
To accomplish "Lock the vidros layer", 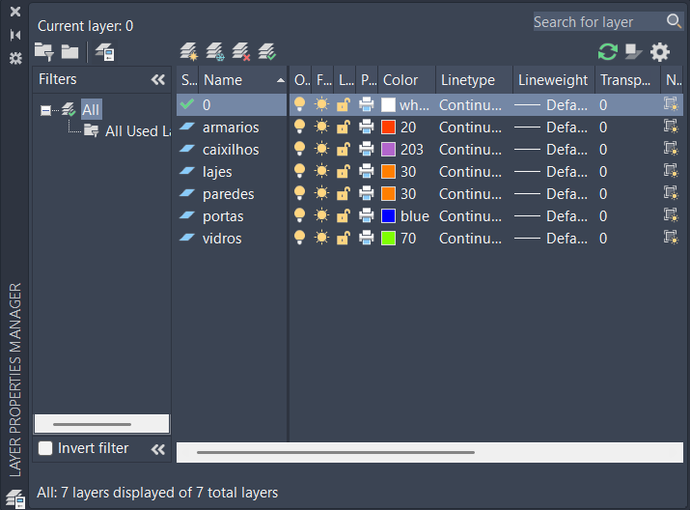I will [x=343, y=239].
